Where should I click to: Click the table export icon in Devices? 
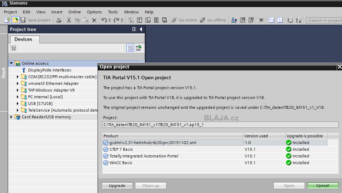pos(138,48)
